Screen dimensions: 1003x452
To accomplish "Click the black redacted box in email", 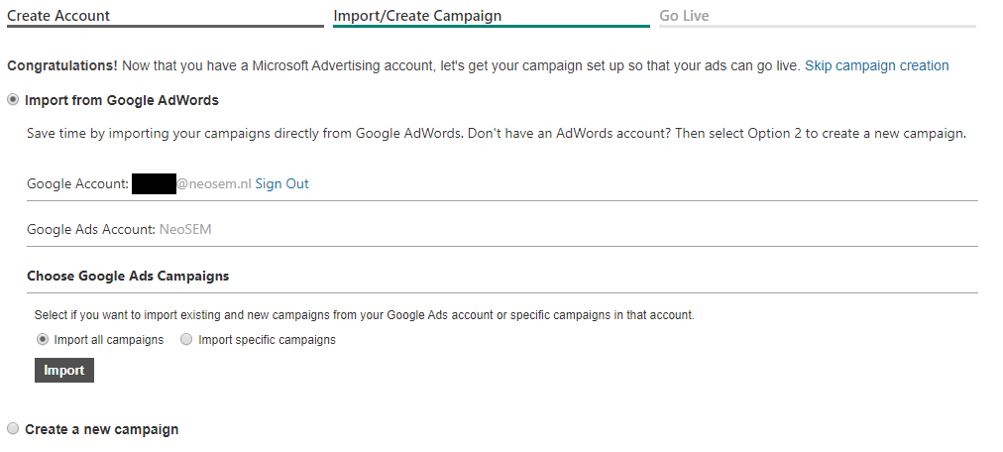I will tap(154, 183).
